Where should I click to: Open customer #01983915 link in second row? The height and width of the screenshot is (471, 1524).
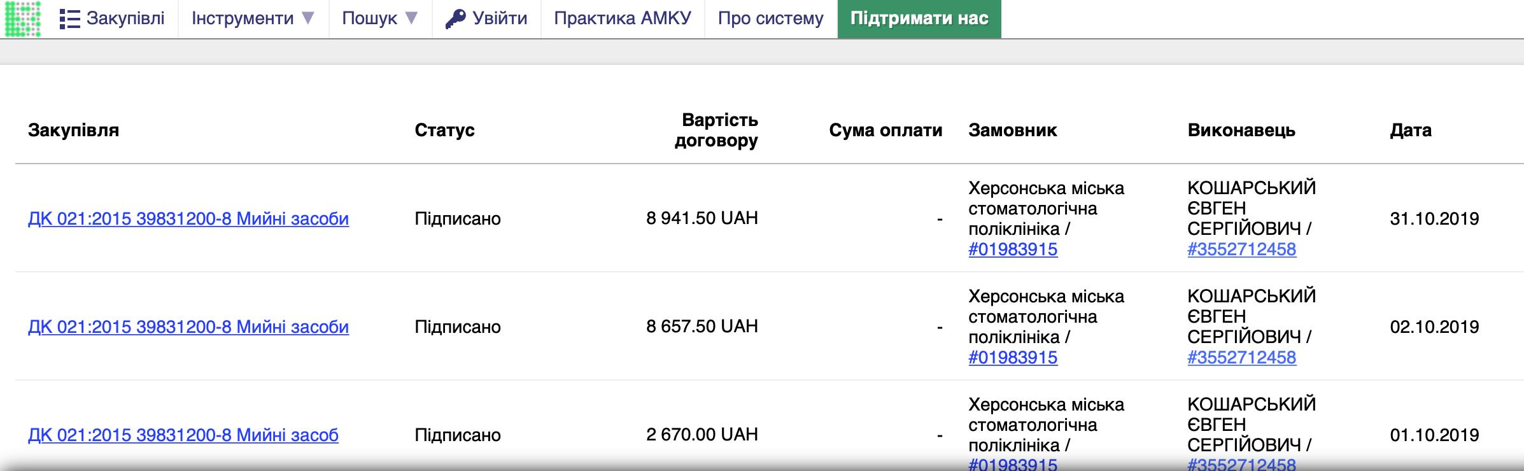1013,358
